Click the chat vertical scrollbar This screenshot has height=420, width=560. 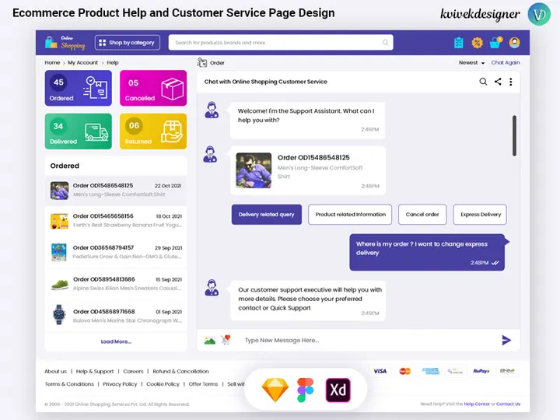[x=514, y=135]
